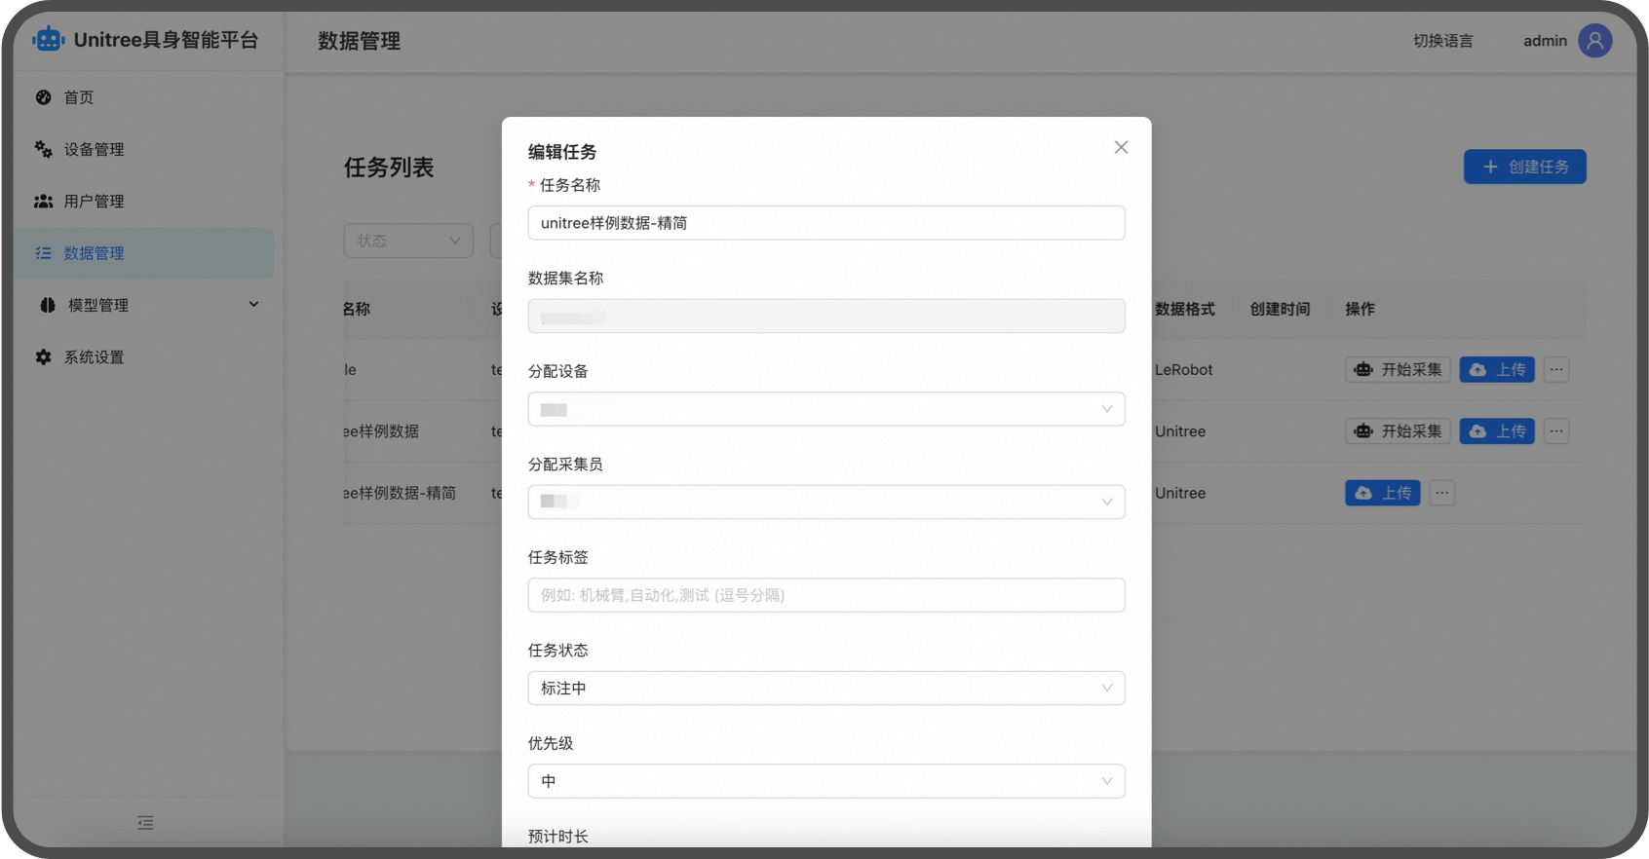Viewport: 1649px width, 859px height.
Task: Collapse sidebar using bottom menu icon
Action: click(x=145, y=823)
